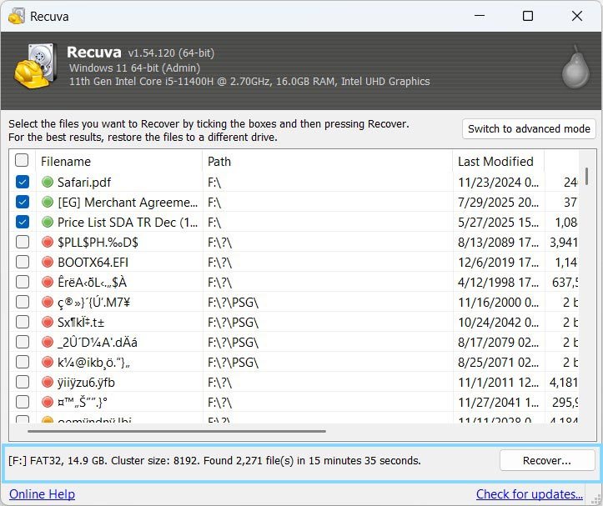Viewport: 603px width, 506px height.
Task: Click the Recuva hard-hat drive logo
Action: [x=36, y=66]
